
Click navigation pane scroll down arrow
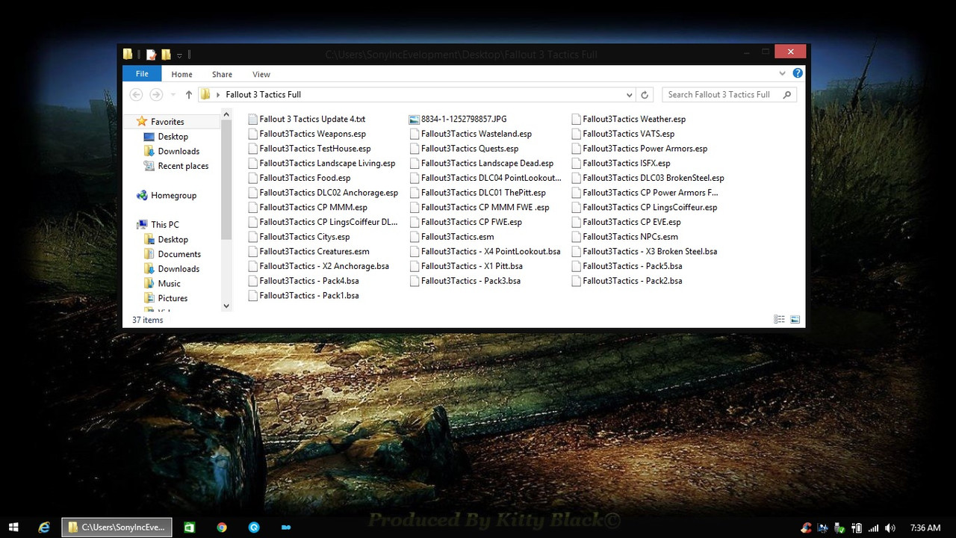pos(226,306)
